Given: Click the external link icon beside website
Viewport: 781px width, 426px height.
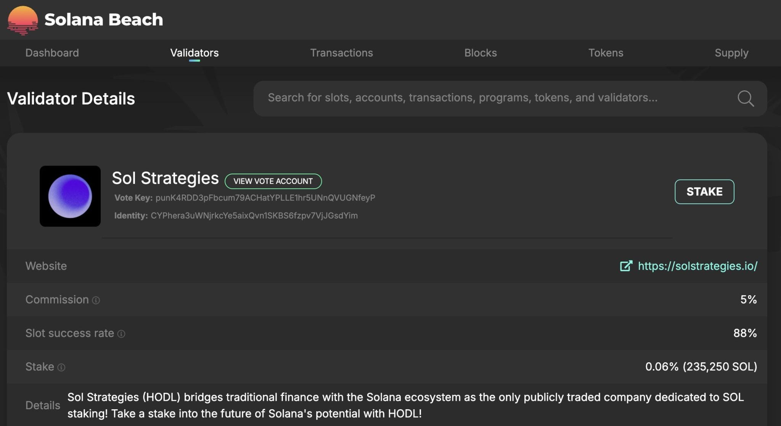Looking at the screenshot, I should (626, 266).
